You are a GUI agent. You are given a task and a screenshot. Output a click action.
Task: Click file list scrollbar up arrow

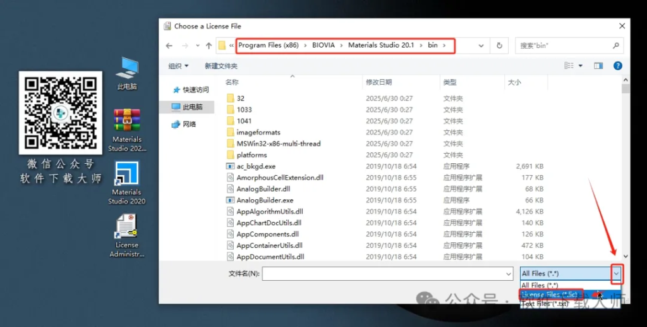(626, 80)
